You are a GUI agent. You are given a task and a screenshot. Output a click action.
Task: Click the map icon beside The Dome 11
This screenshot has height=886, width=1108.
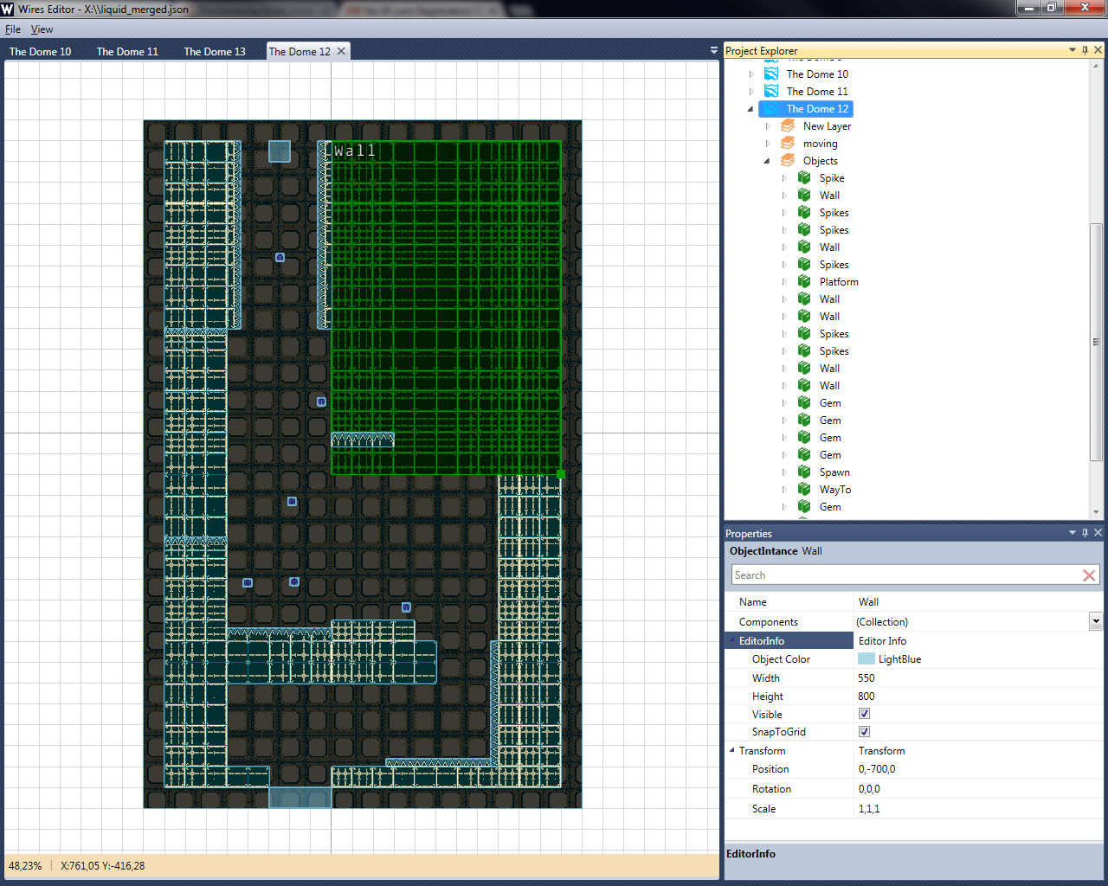point(771,91)
